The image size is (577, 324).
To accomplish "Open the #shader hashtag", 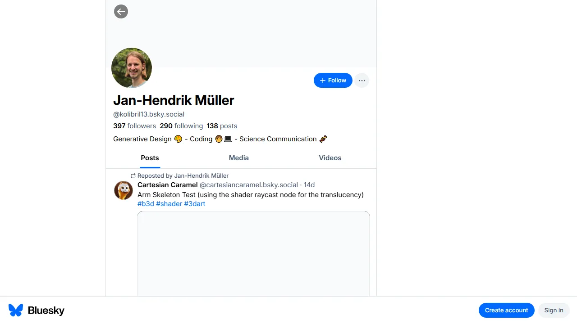I will pyautogui.click(x=169, y=204).
